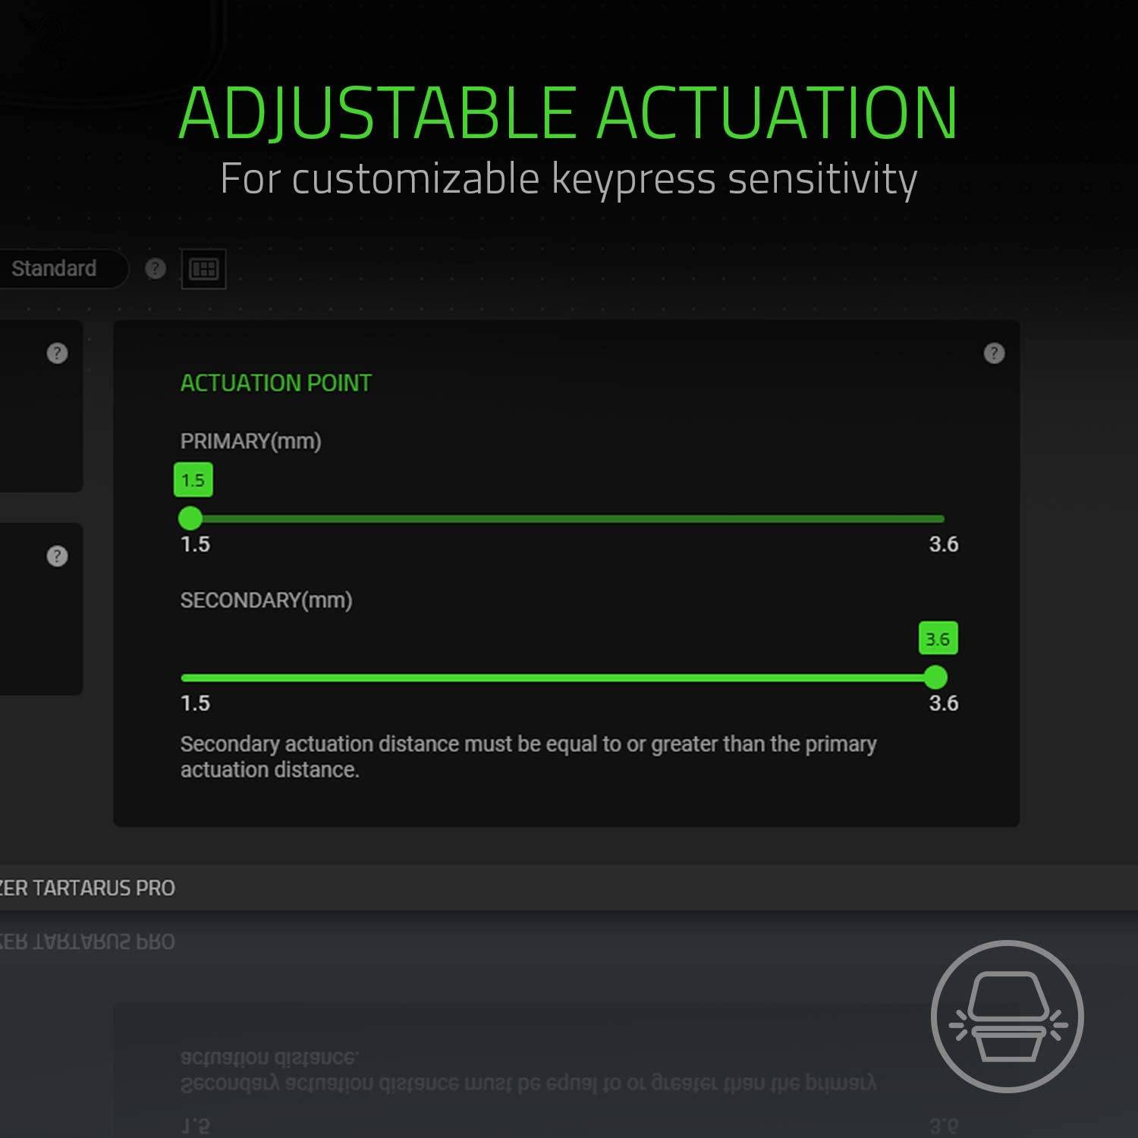This screenshot has height=1138, width=1138.
Task: Open help for the Actuation Point panel
Action: [x=994, y=353]
